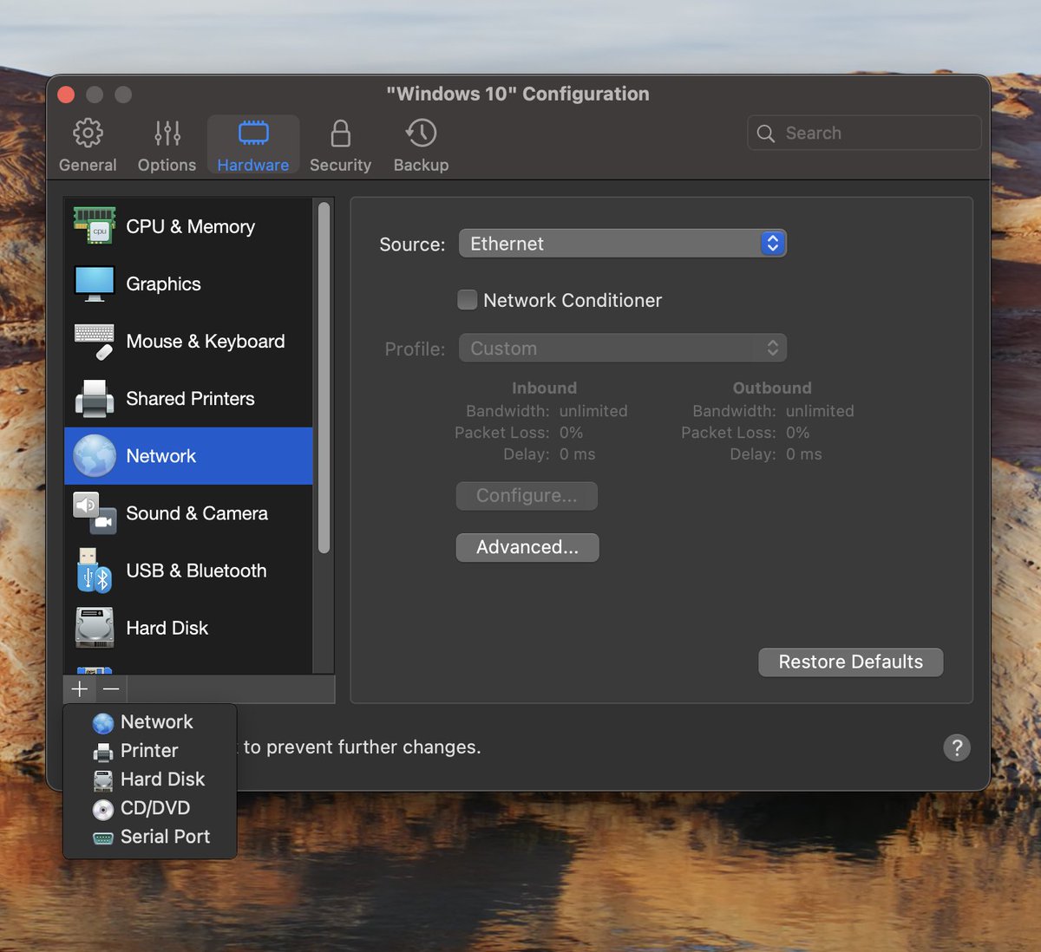Click the Sound & Camera icon
The image size is (1041, 952).
tap(95, 513)
